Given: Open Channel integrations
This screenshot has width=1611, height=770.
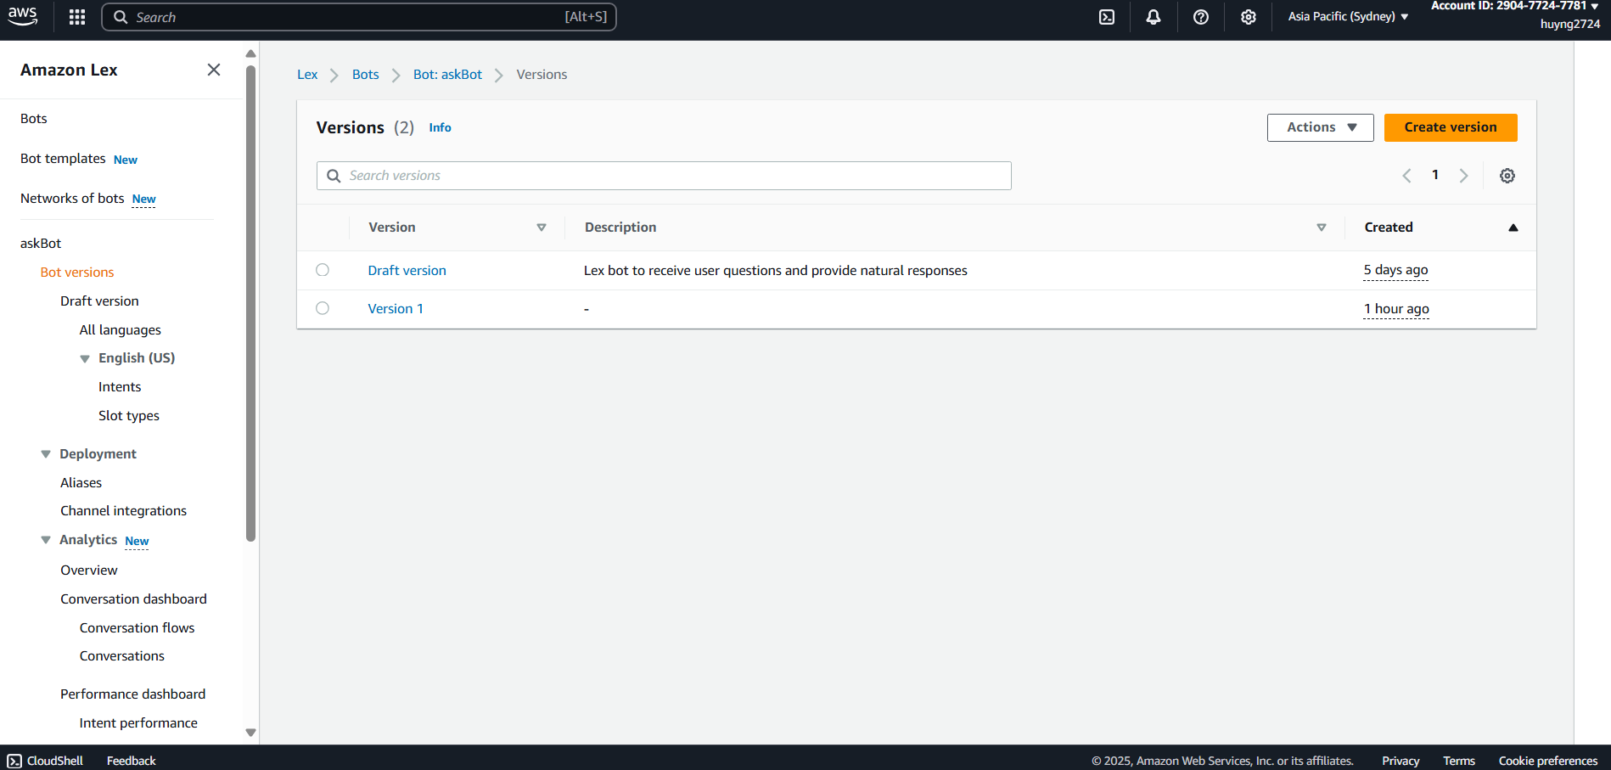Looking at the screenshot, I should point(123,511).
